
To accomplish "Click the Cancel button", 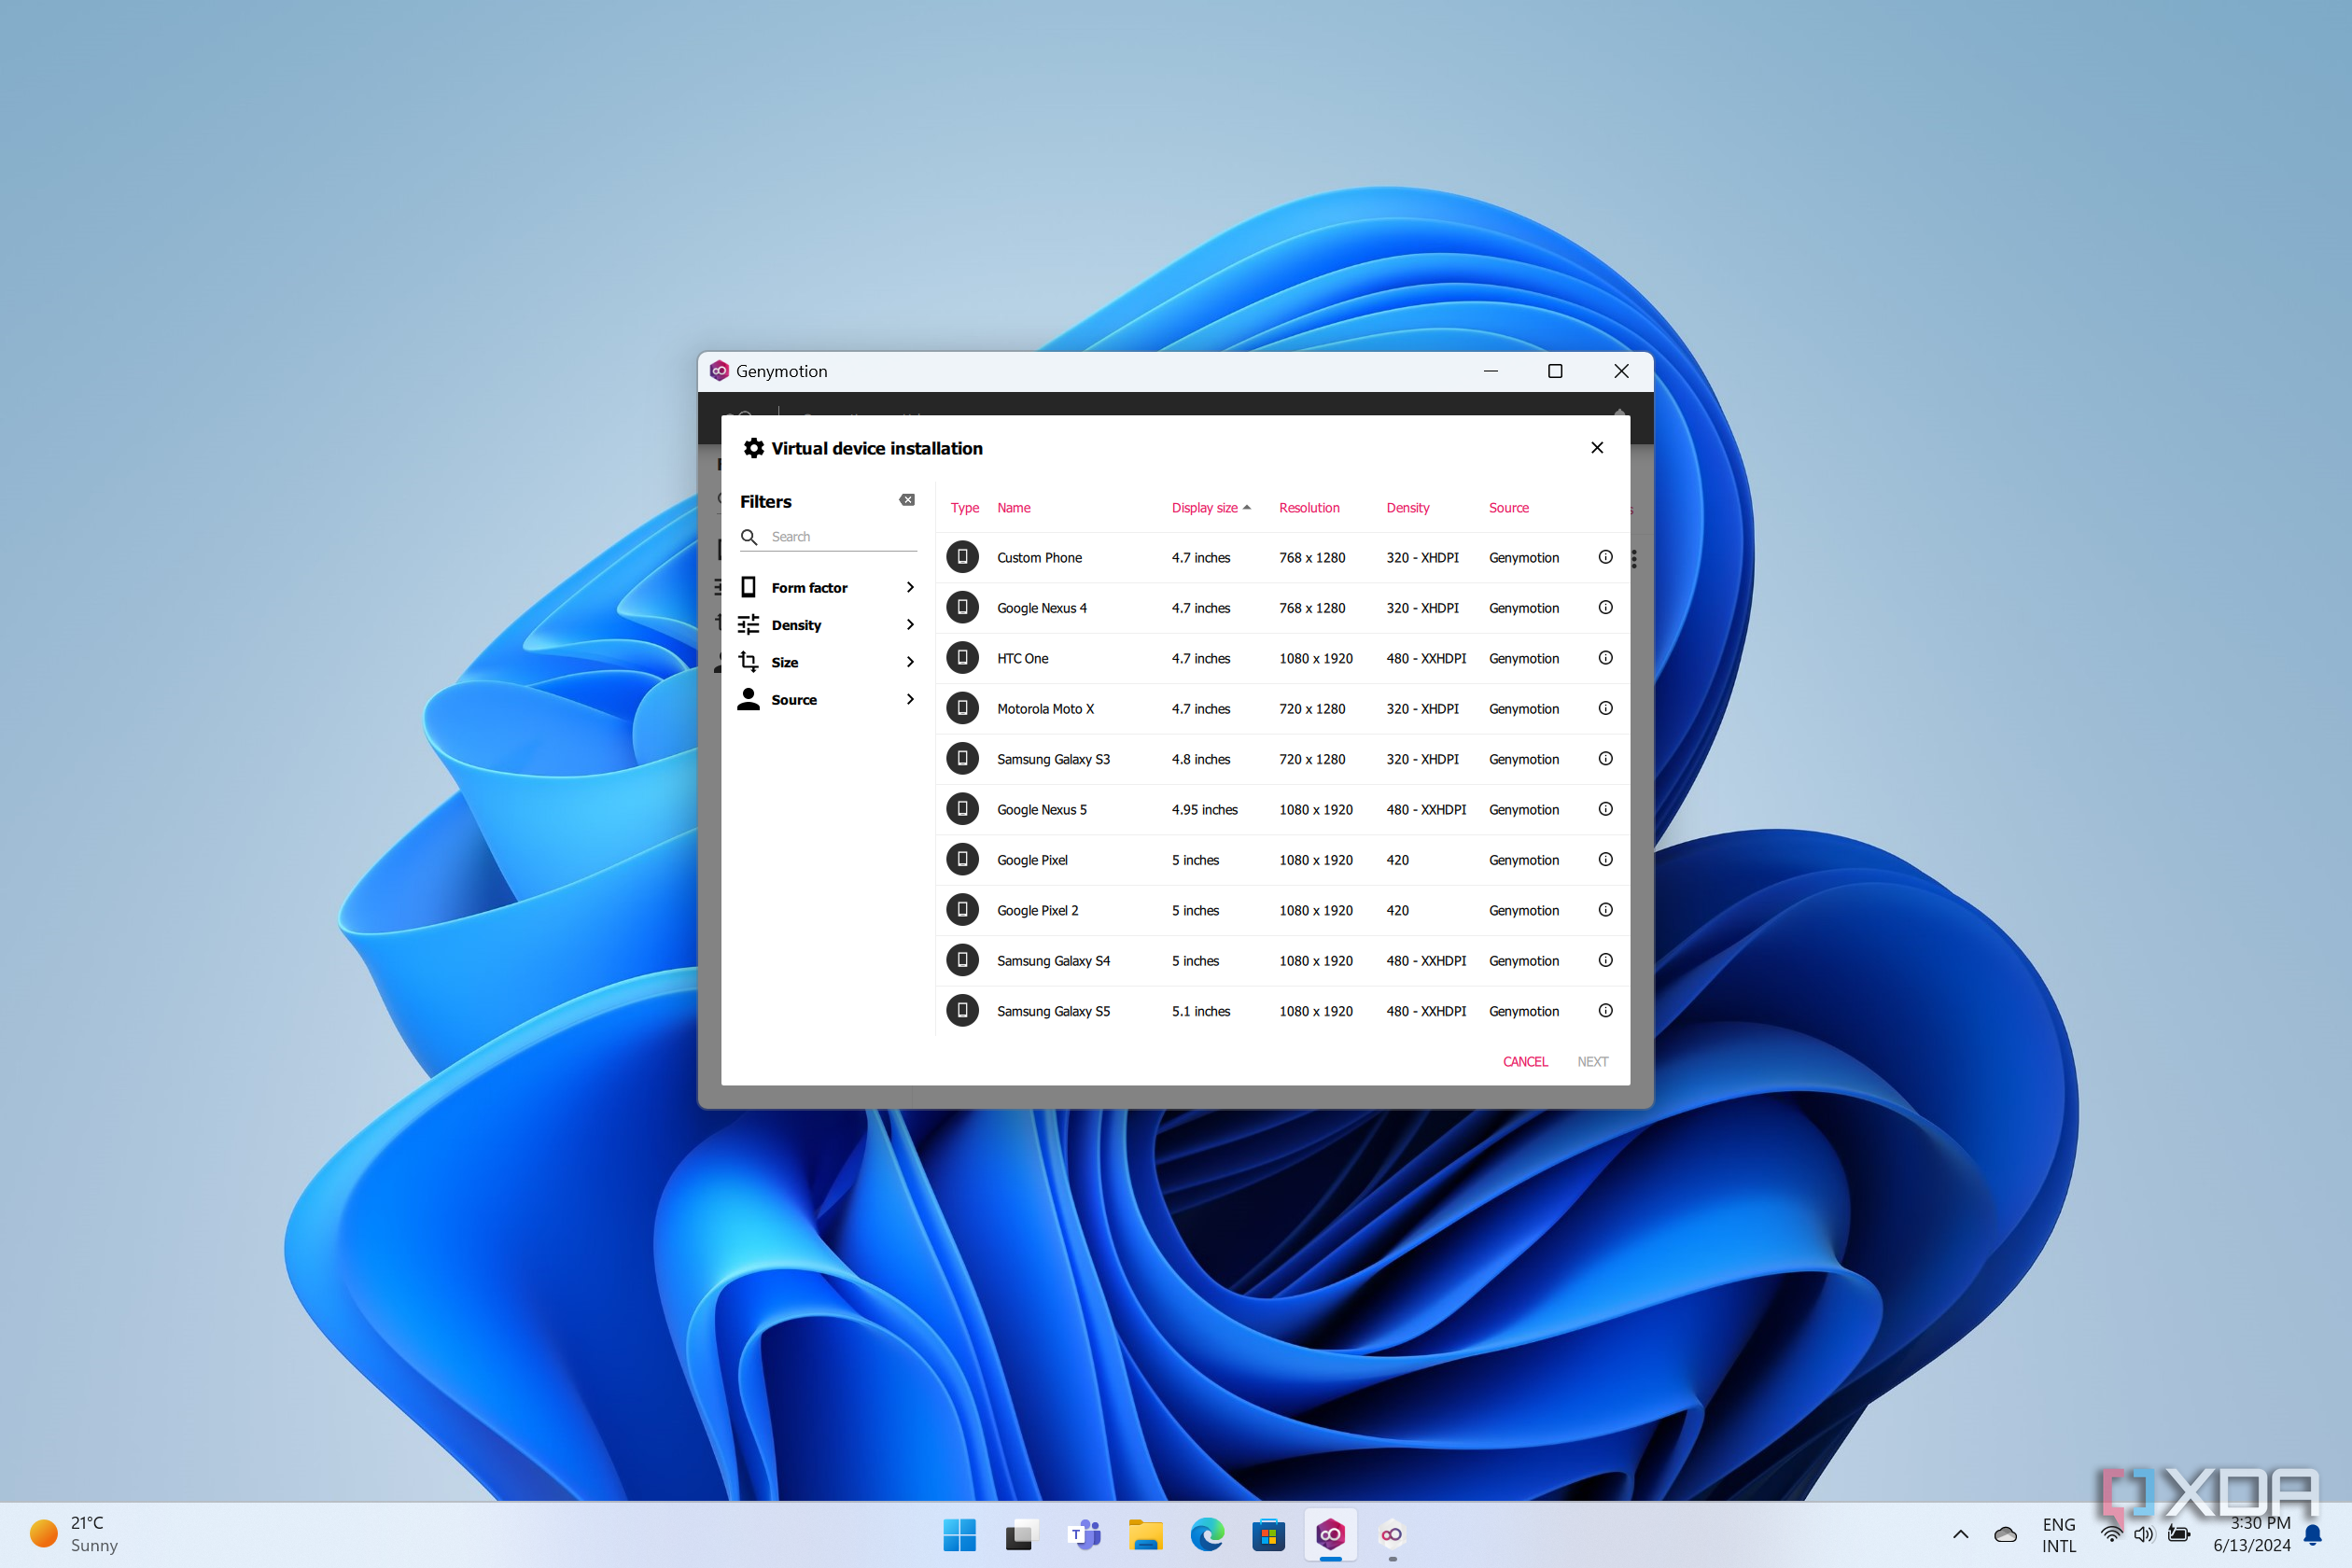I will pos(1525,1061).
